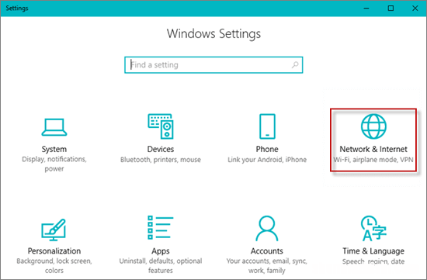Viewport: 427px width, 280px height.
Task: Click 'Uninstall, defaults, optional features' description
Action: pyautogui.click(x=161, y=266)
